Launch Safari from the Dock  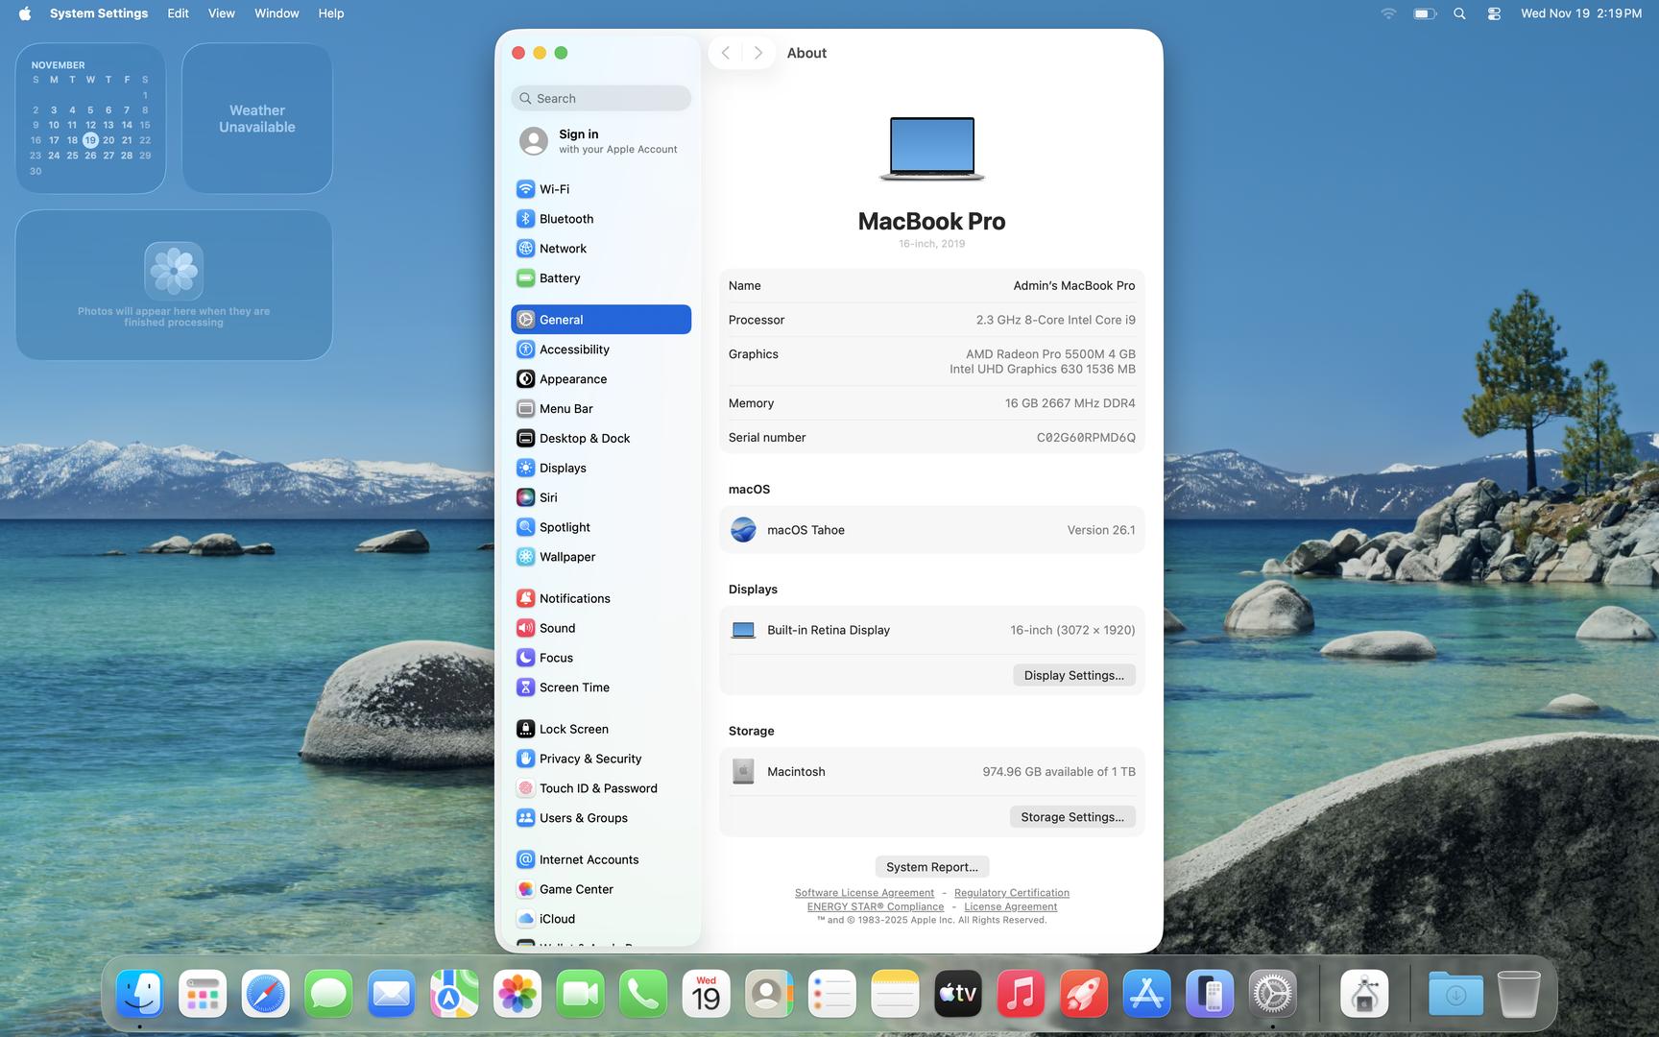click(x=265, y=994)
